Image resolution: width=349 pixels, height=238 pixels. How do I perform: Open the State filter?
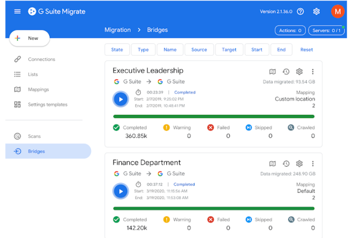click(117, 50)
